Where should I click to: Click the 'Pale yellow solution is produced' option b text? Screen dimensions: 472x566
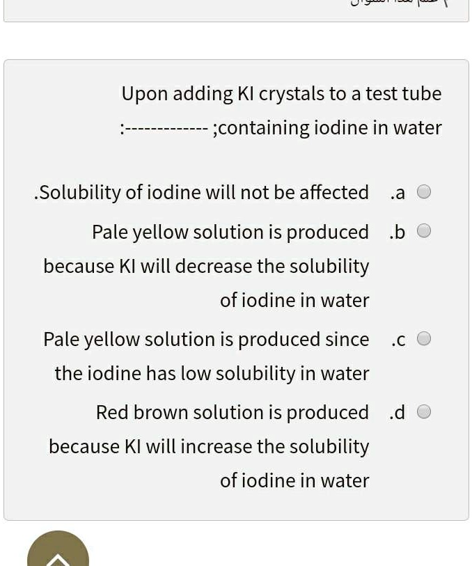pyautogui.click(x=230, y=232)
